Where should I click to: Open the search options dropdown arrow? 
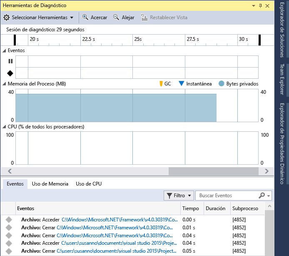pos(269,196)
